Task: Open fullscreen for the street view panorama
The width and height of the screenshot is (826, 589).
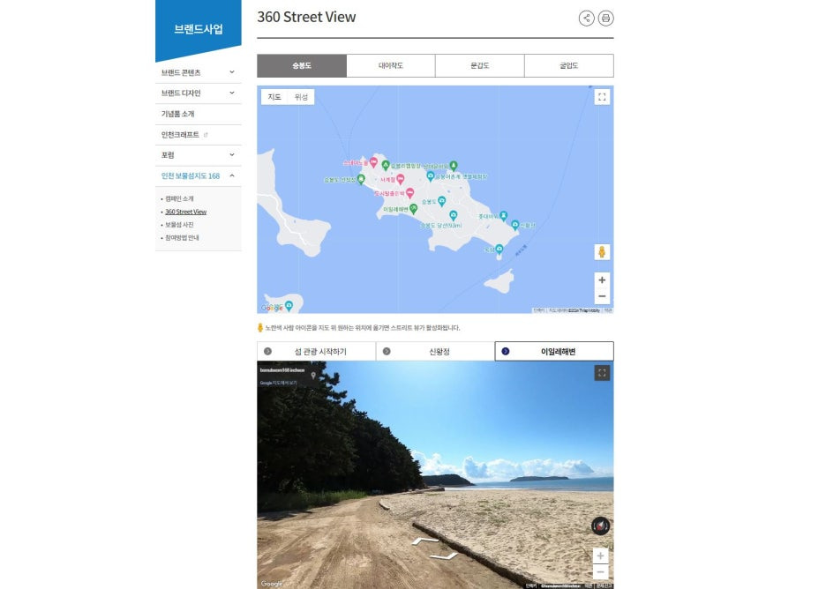Action: coord(602,373)
